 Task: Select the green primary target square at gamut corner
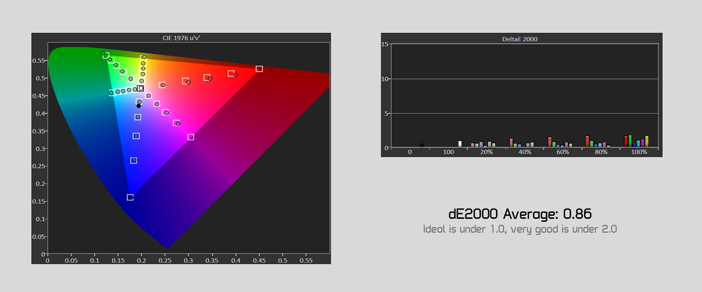[106, 55]
